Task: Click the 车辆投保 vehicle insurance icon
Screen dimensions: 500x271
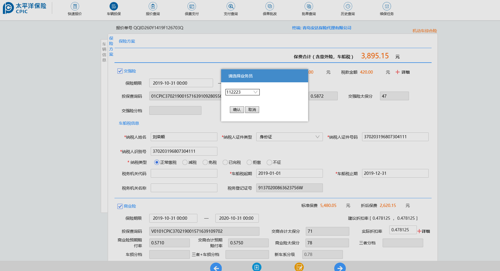Action: point(114,7)
